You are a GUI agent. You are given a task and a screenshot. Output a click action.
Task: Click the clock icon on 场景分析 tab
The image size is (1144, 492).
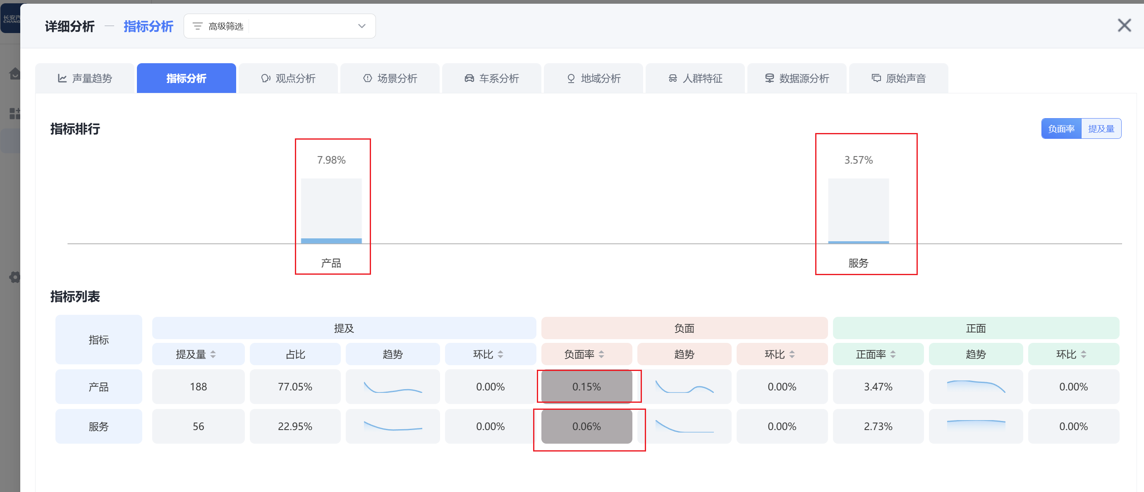[x=367, y=78]
